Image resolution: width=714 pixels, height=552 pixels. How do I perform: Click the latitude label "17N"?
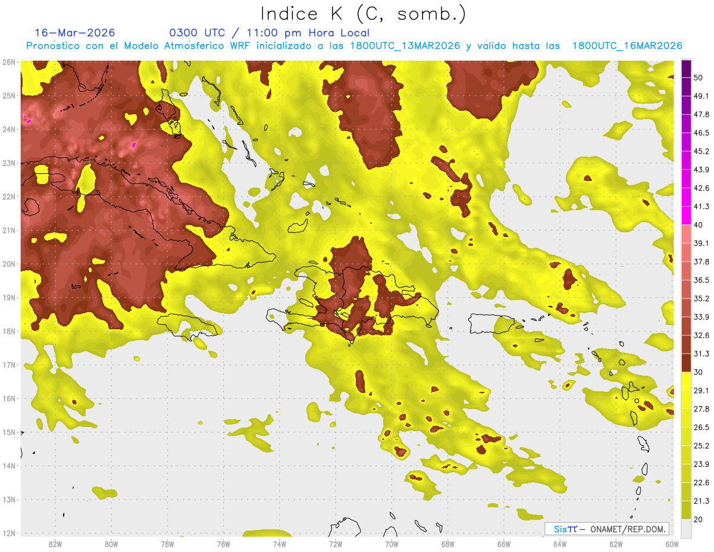8,365
